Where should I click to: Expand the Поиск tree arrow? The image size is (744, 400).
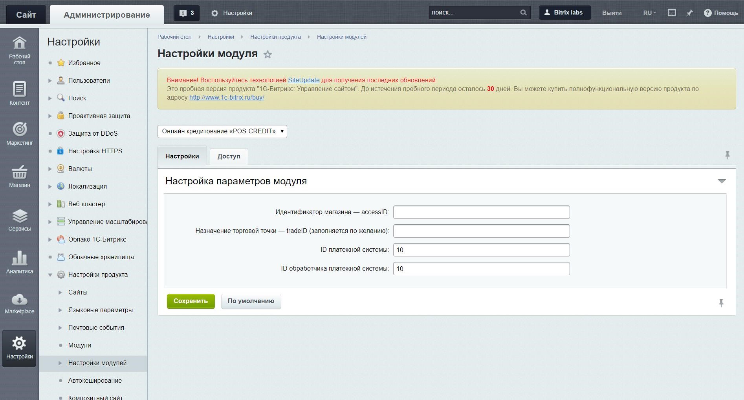coord(50,98)
